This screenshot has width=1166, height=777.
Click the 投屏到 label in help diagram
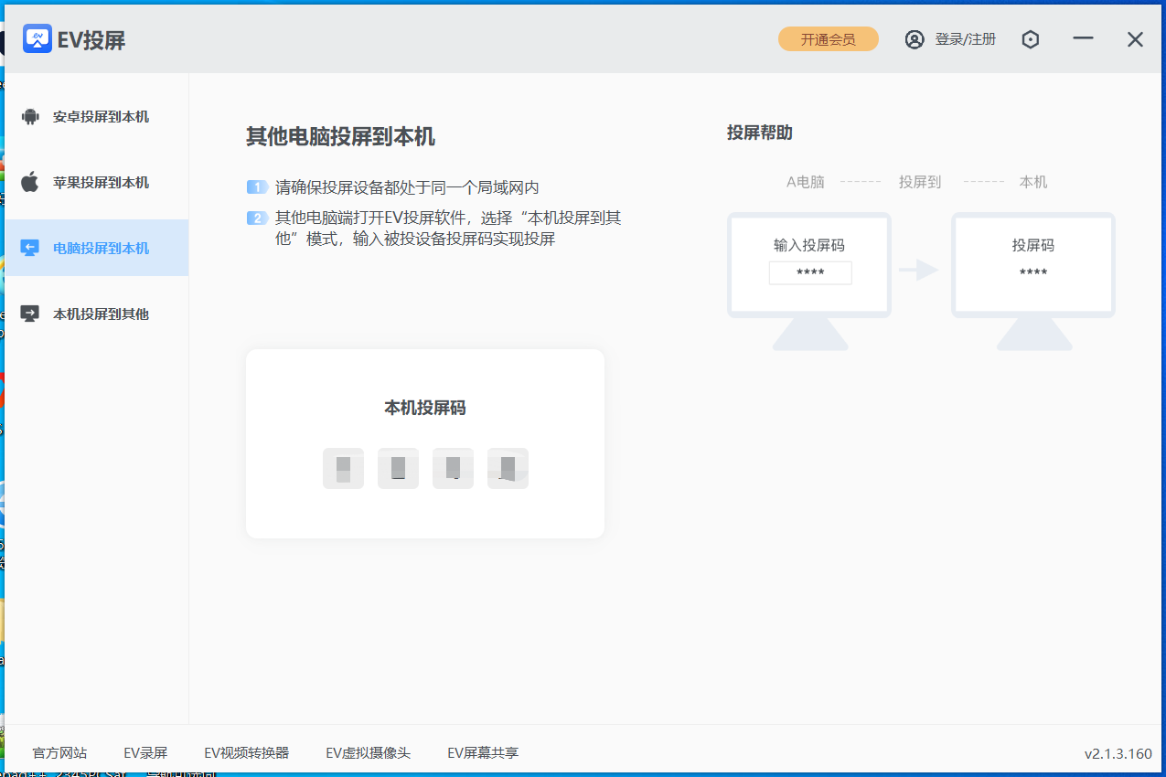[x=920, y=182]
